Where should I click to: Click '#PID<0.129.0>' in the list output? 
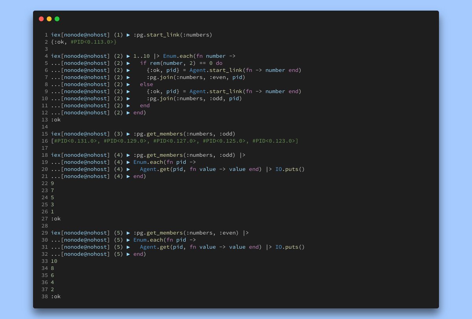click(x=125, y=141)
